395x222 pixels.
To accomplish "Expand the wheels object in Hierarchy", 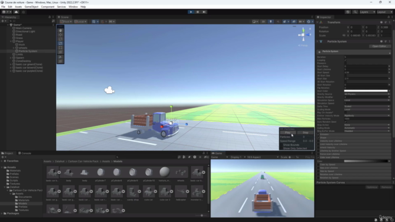I will pyautogui.click(x=14, y=48).
